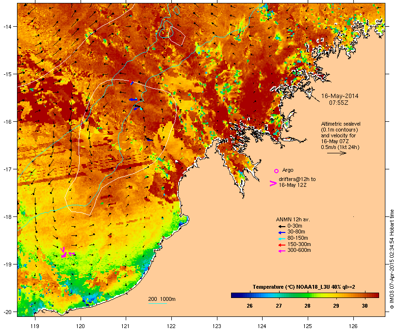
Task: Click the 0.5m/s velocity scale arrow
Action: point(336,153)
